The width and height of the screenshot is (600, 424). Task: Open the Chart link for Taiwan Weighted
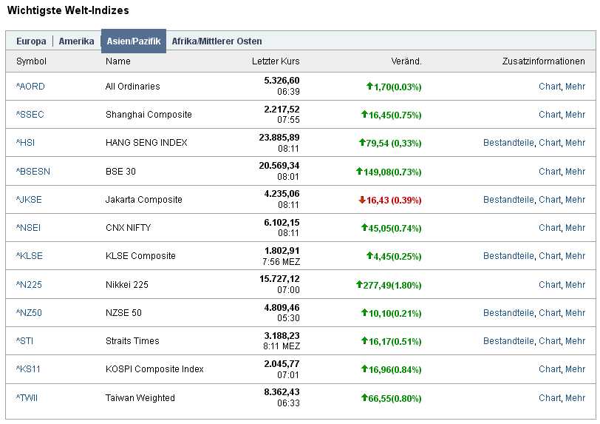[x=550, y=398]
